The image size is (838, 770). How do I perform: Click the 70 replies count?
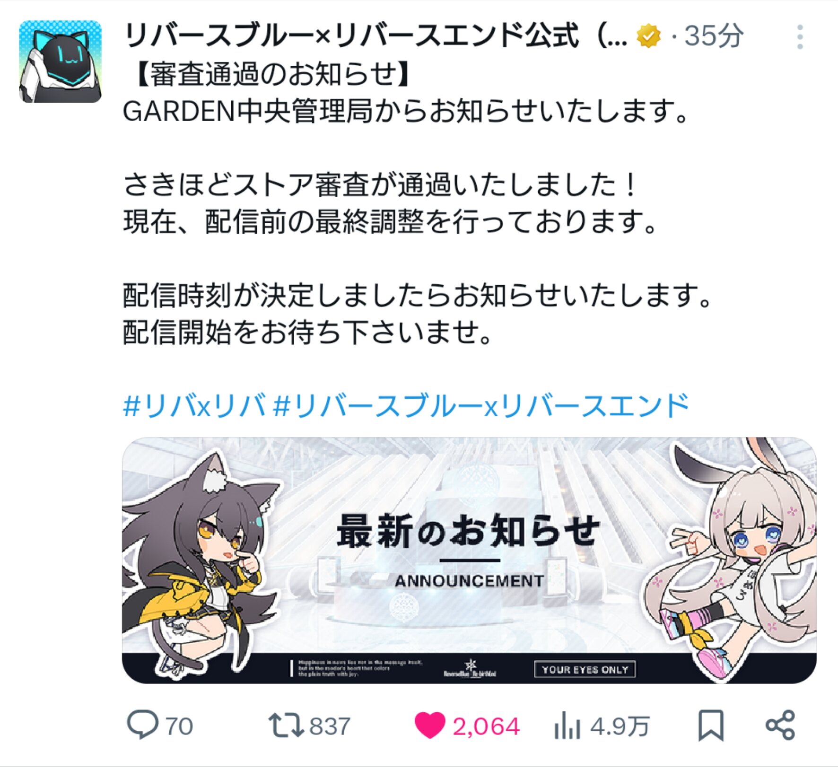pos(179,726)
